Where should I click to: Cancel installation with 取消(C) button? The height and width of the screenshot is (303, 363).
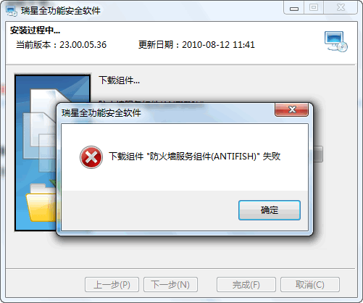pos(310,285)
